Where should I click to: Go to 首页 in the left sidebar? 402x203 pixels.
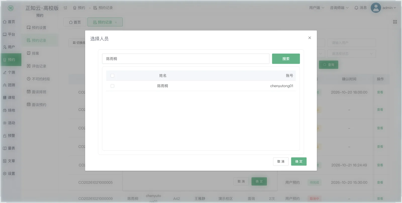(9, 22)
